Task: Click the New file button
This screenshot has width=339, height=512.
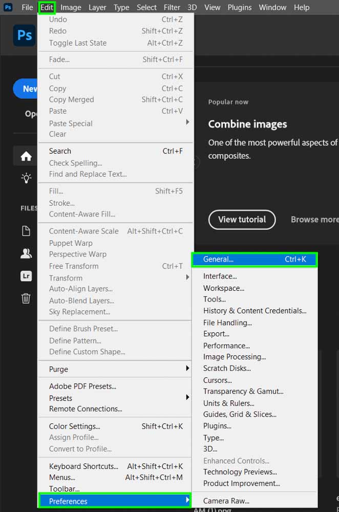Action: tap(26, 89)
